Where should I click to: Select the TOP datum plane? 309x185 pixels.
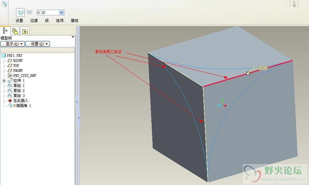click(x=16, y=66)
